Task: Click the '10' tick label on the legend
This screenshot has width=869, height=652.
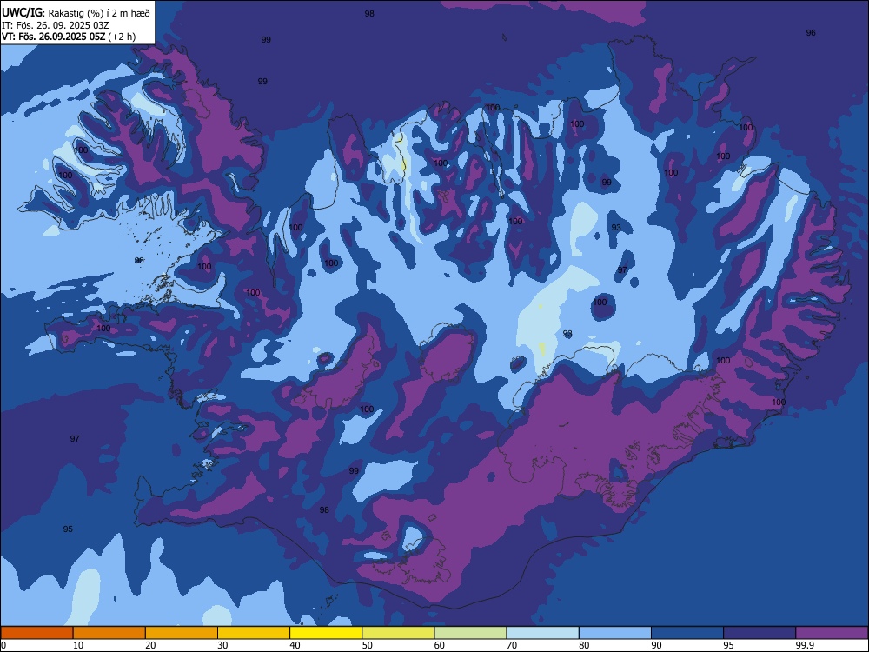Action: click(78, 645)
